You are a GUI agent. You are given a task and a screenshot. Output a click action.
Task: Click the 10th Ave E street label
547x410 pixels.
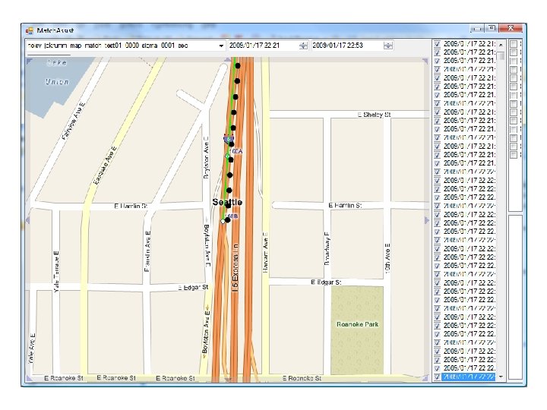click(387, 259)
